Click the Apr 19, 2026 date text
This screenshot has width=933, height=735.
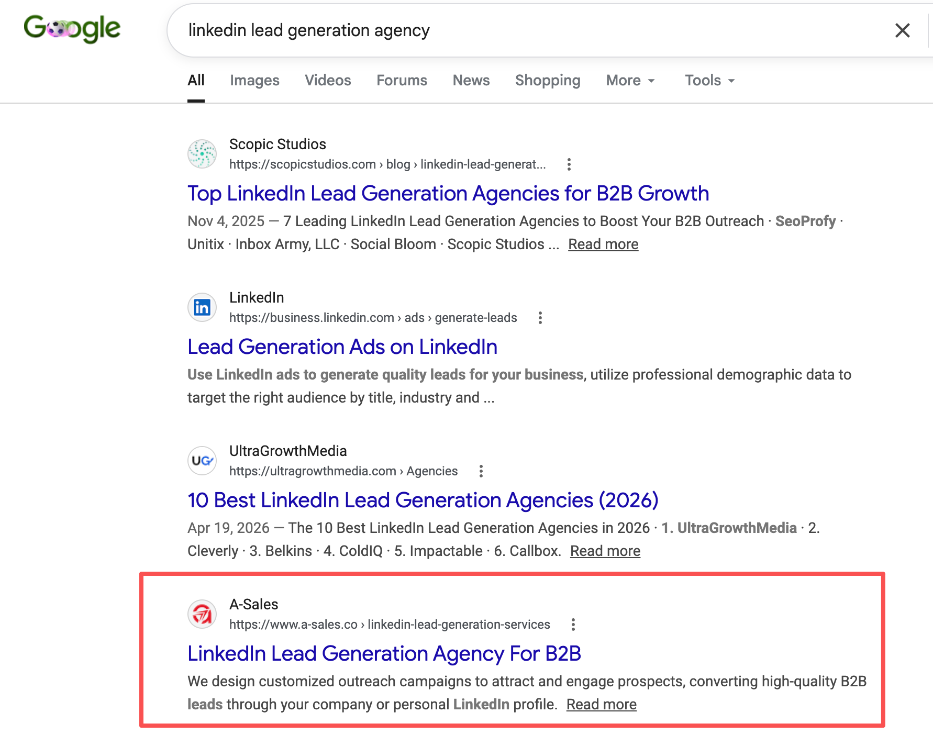point(228,528)
